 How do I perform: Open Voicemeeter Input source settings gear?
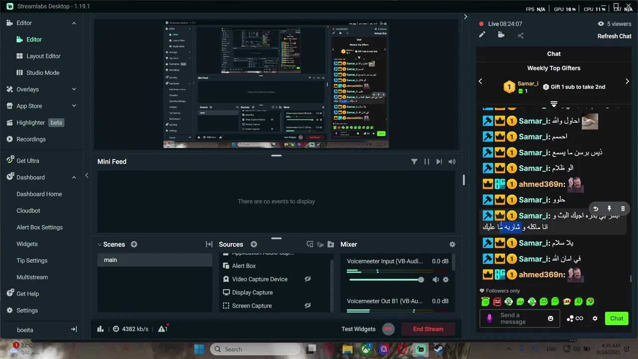(446, 280)
